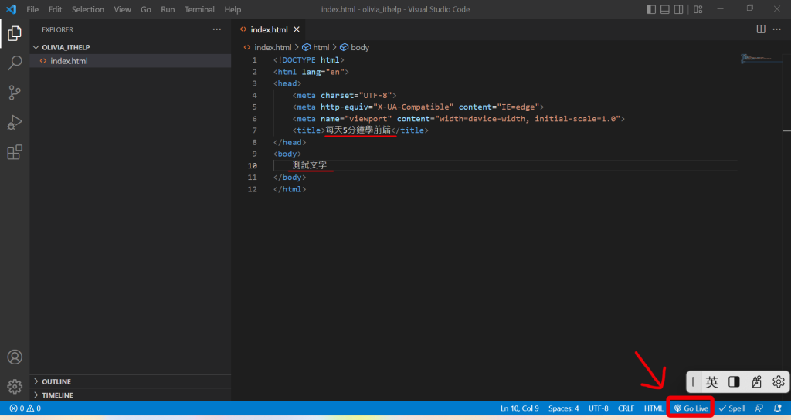
Task: Select index.html in the explorer tree
Action: 130,61
